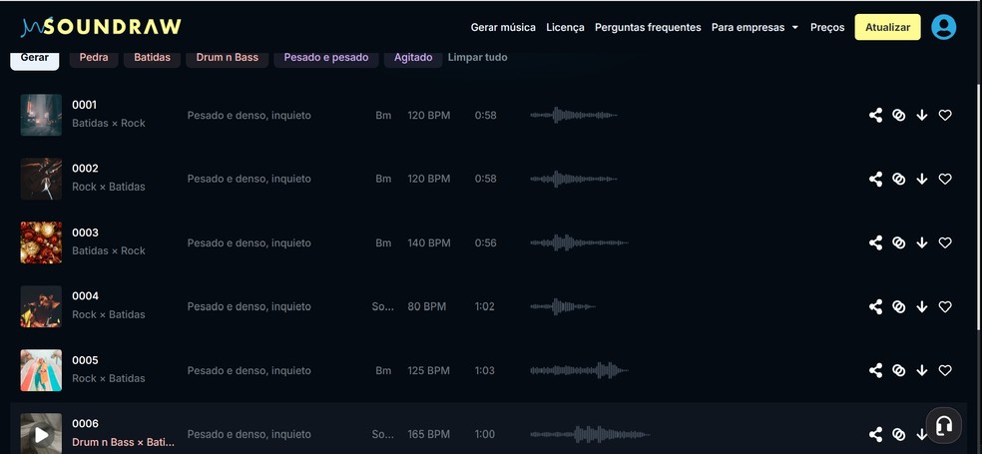The width and height of the screenshot is (982, 454).
Task: Seek within waveform of track 0005
Action: point(579,370)
